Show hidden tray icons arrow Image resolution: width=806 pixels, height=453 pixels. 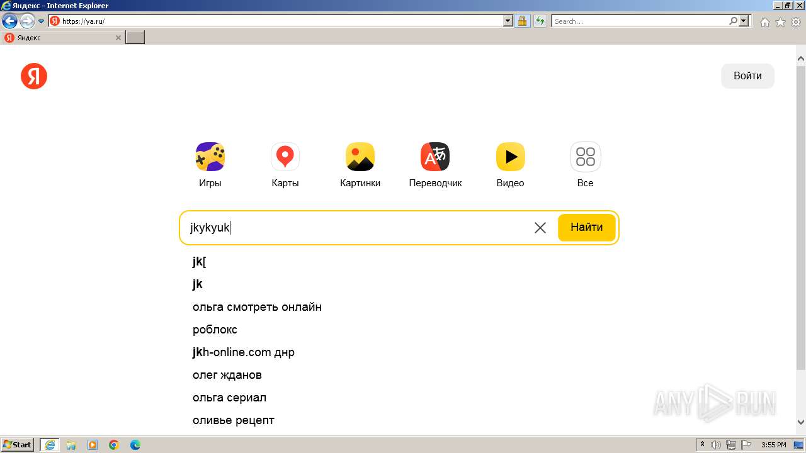tap(702, 445)
